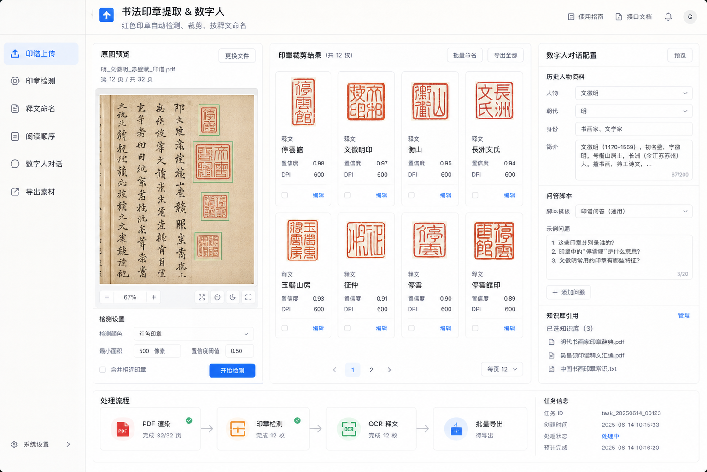Click the 系统设置 gear icon
The height and width of the screenshot is (472, 707).
coord(14,444)
